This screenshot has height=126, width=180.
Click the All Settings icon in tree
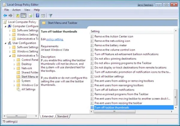18,89
